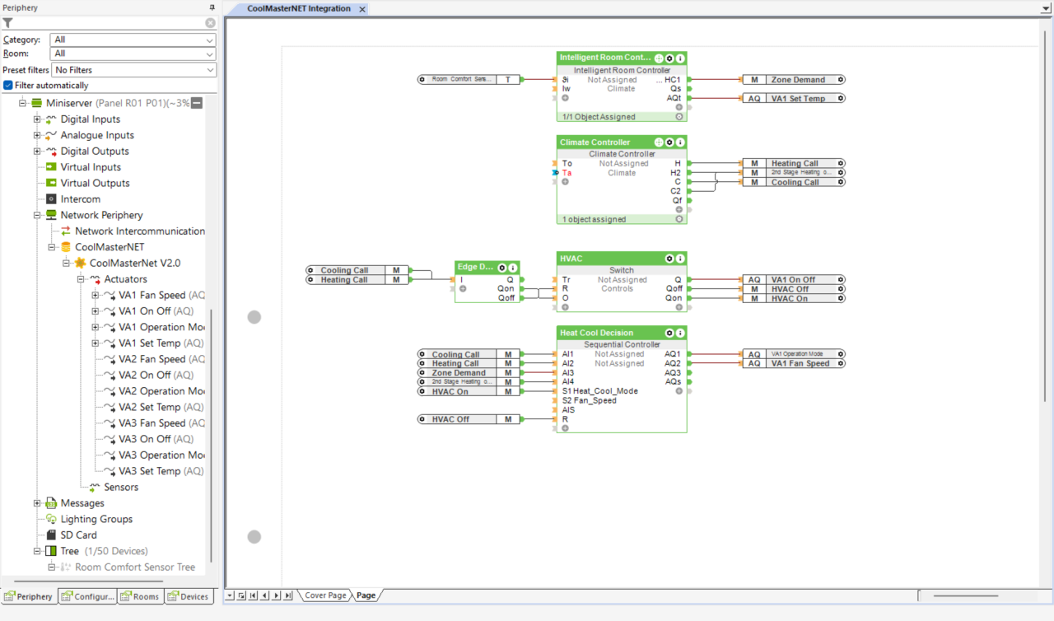Switch to the Rooms tab
The image size is (1054, 621).
coord(139,595)
